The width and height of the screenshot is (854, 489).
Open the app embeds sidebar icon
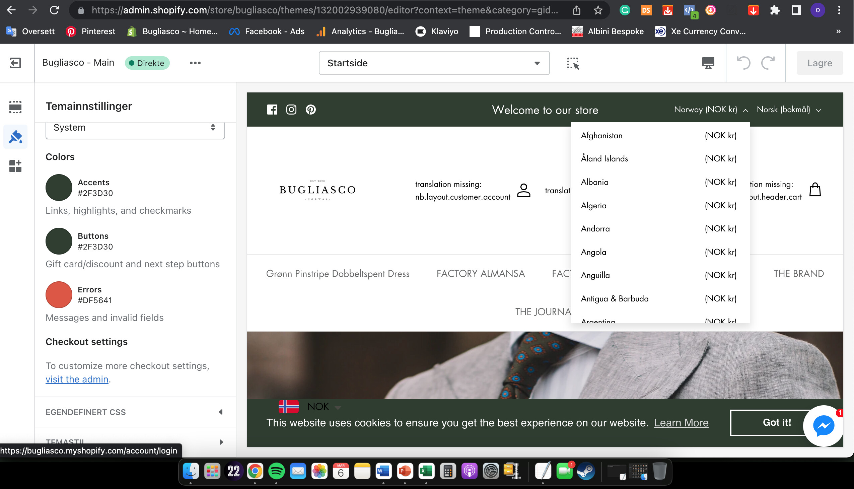(15, 166)
